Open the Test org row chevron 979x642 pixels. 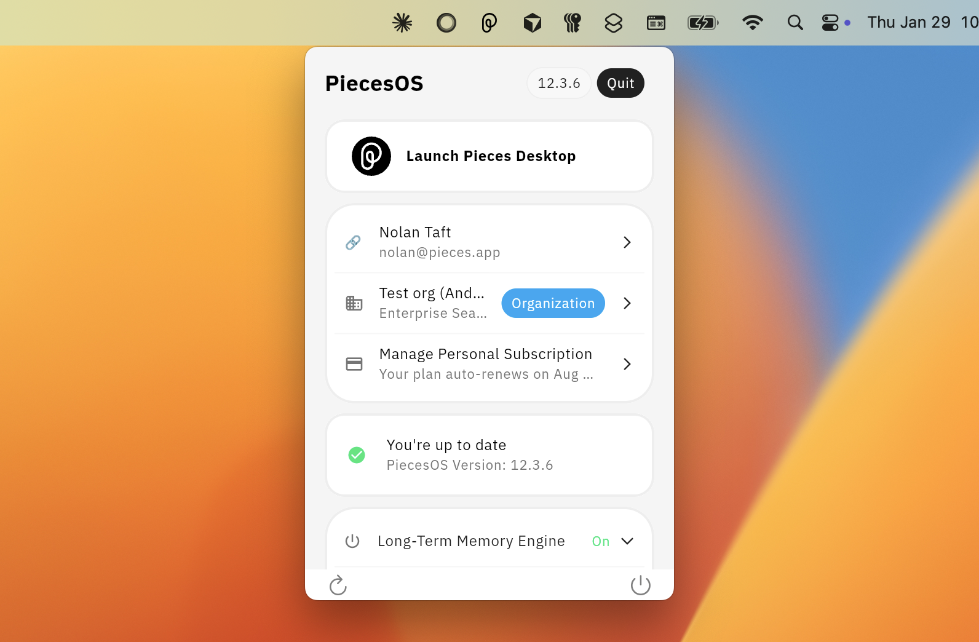click(x=627, y=303)
